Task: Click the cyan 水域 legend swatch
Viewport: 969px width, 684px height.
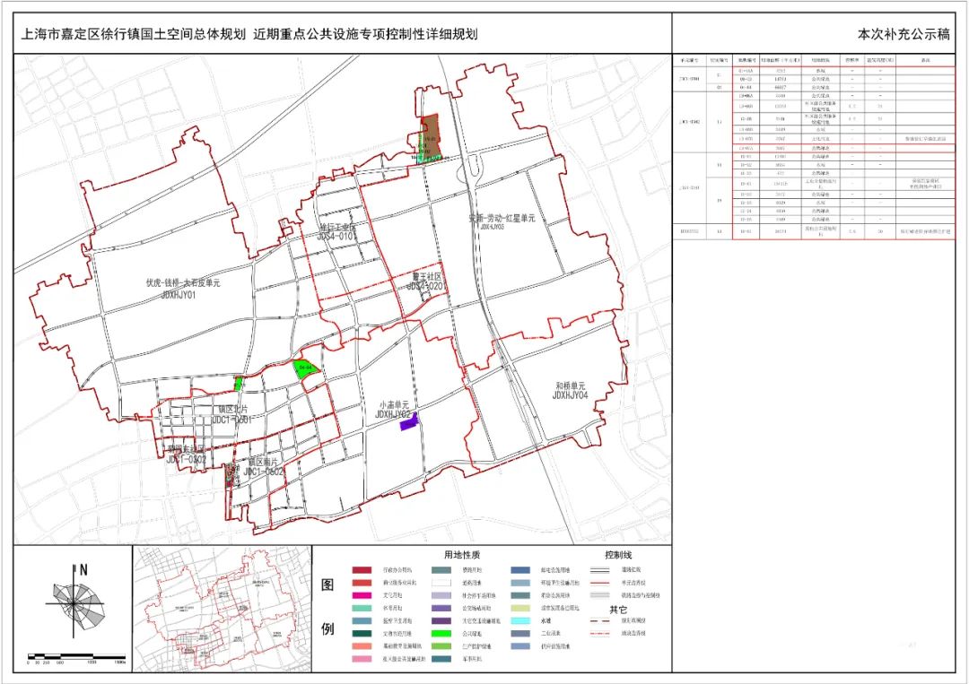Action: [520, 621]
